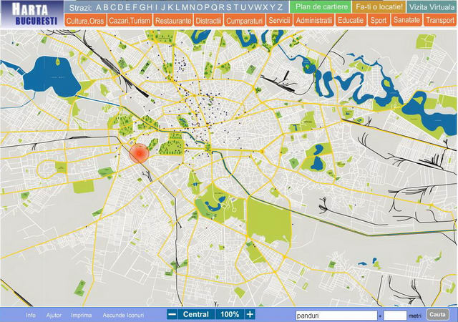This screenshot has height=322, width=458.
Task: Click the Harta Bucuresti logo
Action: [x=30, y=14]
